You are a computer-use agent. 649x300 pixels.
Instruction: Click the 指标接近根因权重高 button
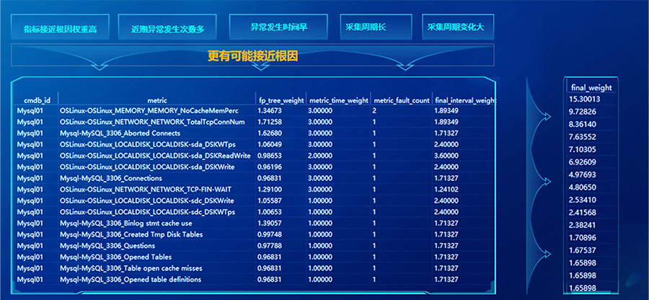pos(60,28)
